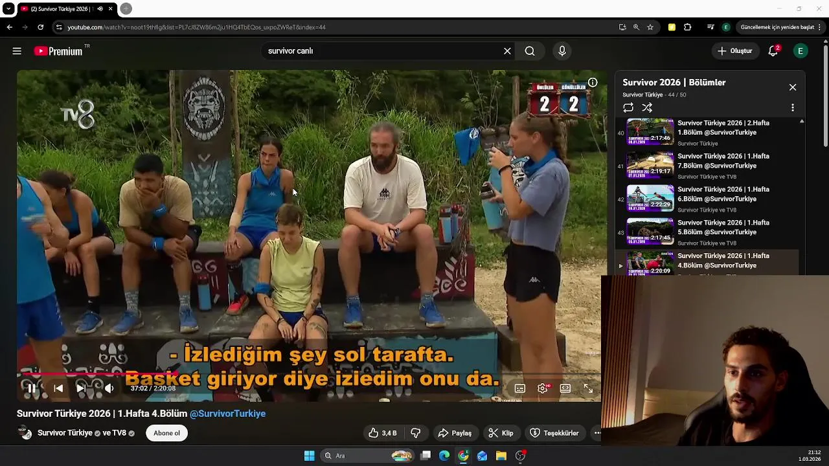This screenshot has height=466, width=829.
Task: Like the video (3,4 B)
Action: (x=383, y=433)
